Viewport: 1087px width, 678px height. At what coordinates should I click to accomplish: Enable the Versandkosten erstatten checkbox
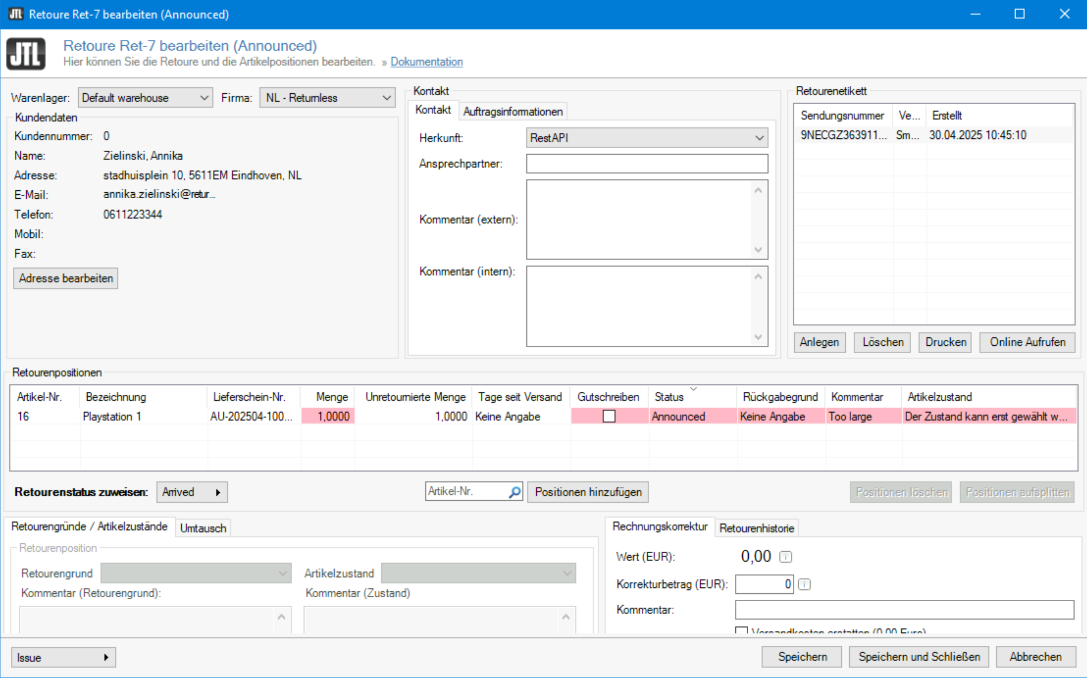click(741, 630)
